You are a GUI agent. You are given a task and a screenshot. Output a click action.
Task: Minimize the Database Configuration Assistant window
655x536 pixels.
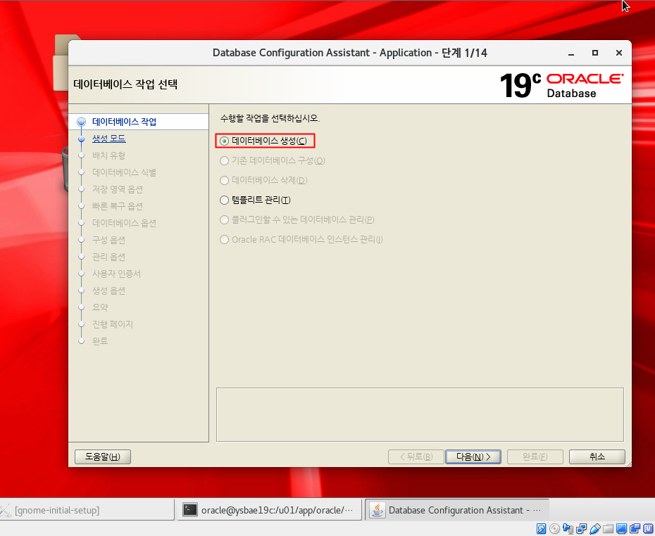click(571, 53)
